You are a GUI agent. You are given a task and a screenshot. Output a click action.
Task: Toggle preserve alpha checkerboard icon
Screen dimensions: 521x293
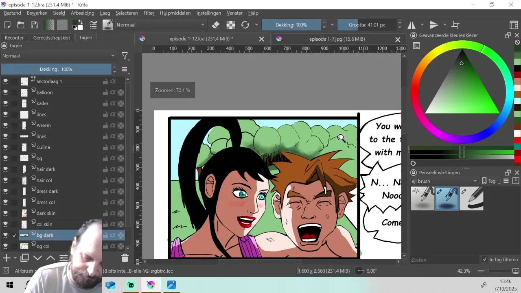click(x=231, y=25)
